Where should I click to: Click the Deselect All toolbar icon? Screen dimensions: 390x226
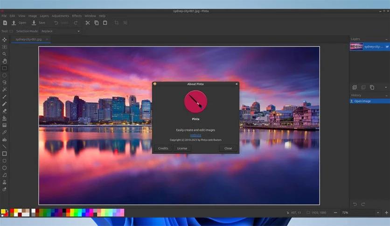point(125,23)
